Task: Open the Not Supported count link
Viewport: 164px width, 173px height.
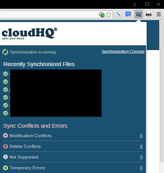Action: coord(141,157)
